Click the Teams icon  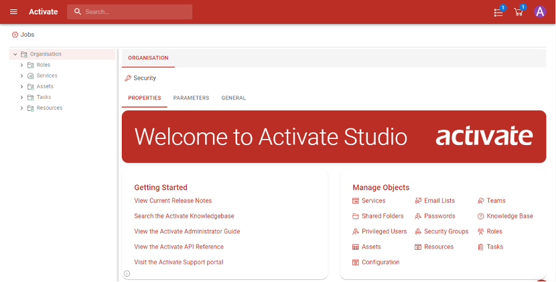coord(481,201)
